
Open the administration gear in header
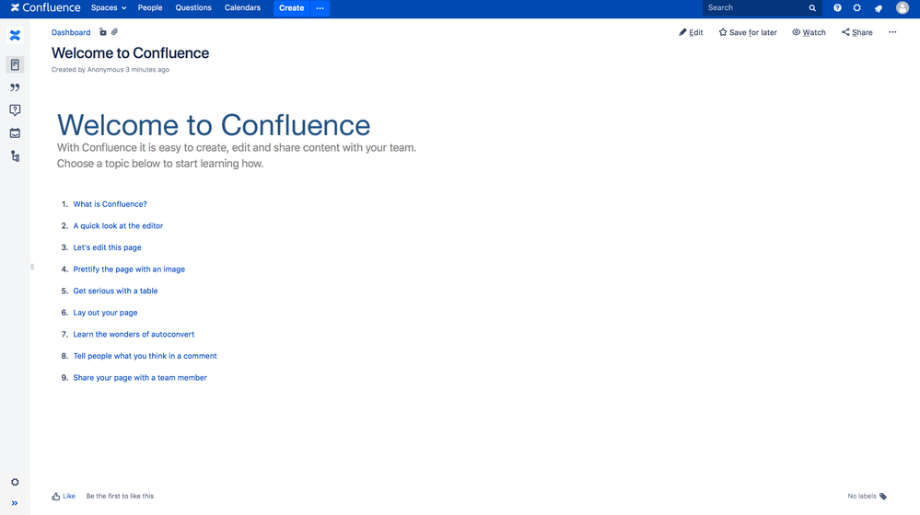[857, 8]
